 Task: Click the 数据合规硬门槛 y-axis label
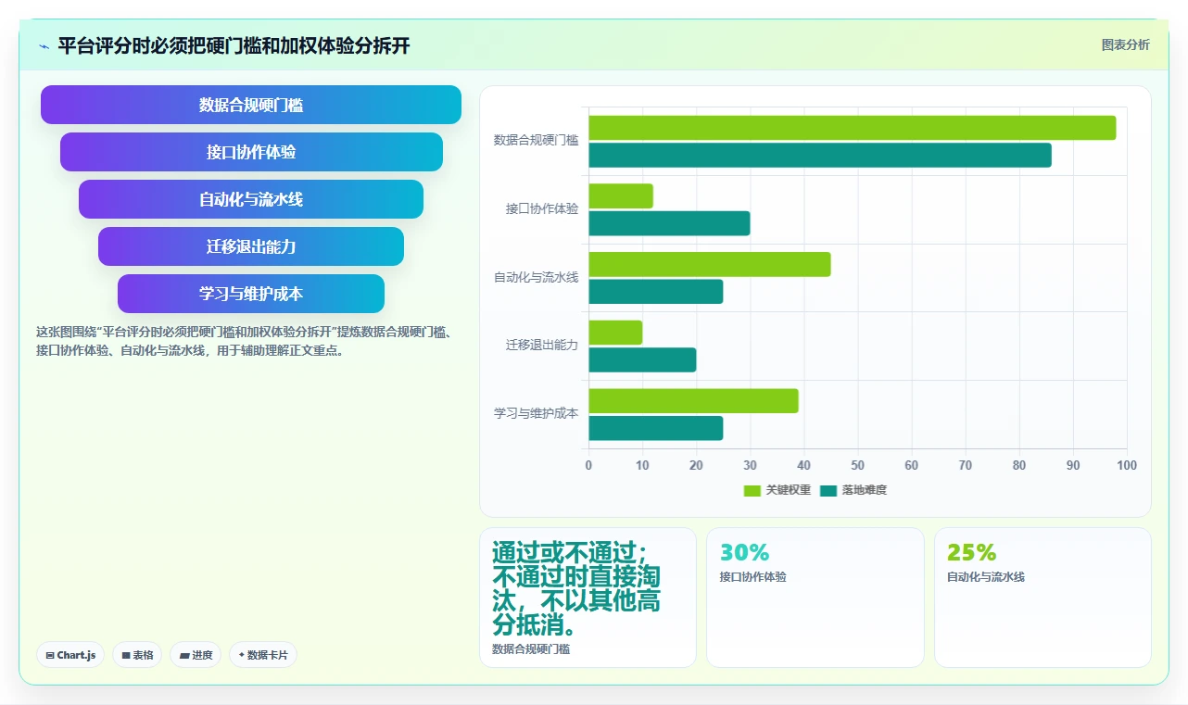point(536,141)
